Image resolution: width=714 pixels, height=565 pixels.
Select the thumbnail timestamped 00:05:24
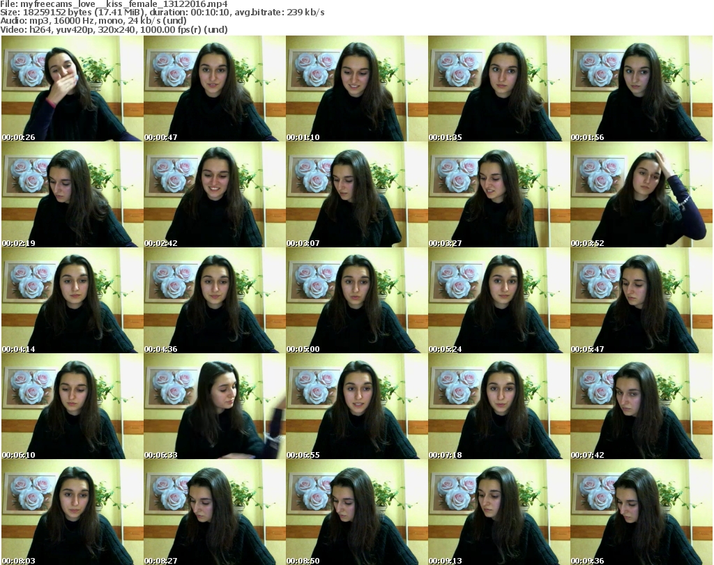(499, 301)
